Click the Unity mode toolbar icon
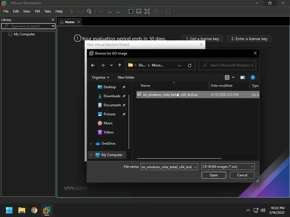 (156, 11)
